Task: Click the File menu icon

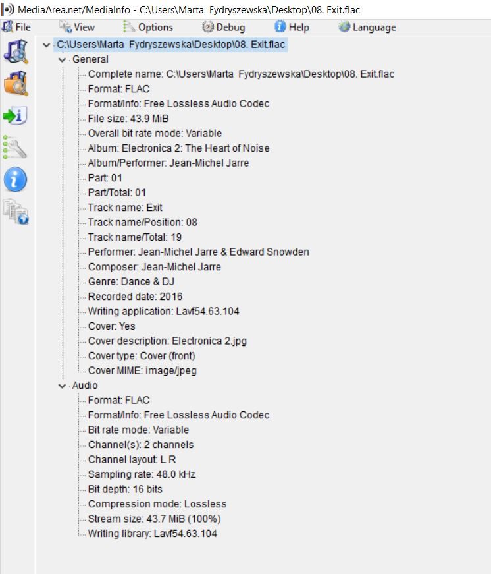Action: 7,27
